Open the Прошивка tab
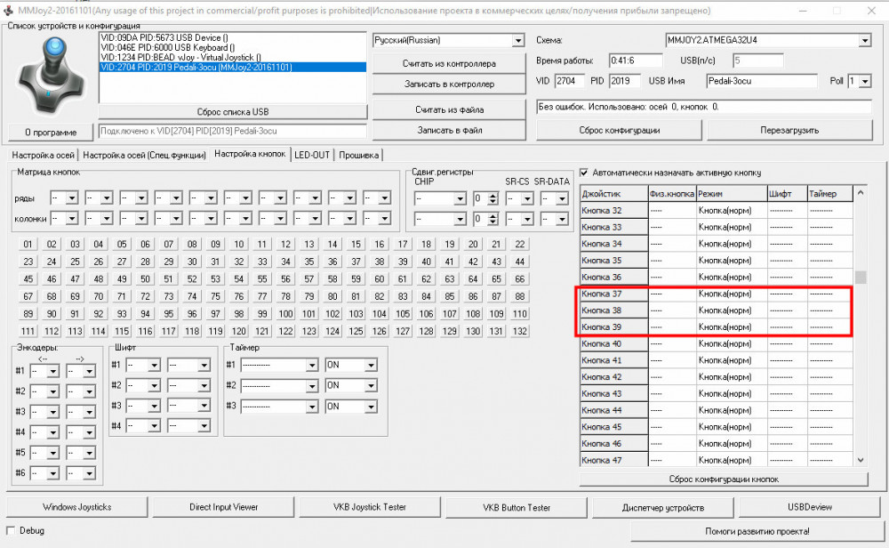 (x=357, y=155)
